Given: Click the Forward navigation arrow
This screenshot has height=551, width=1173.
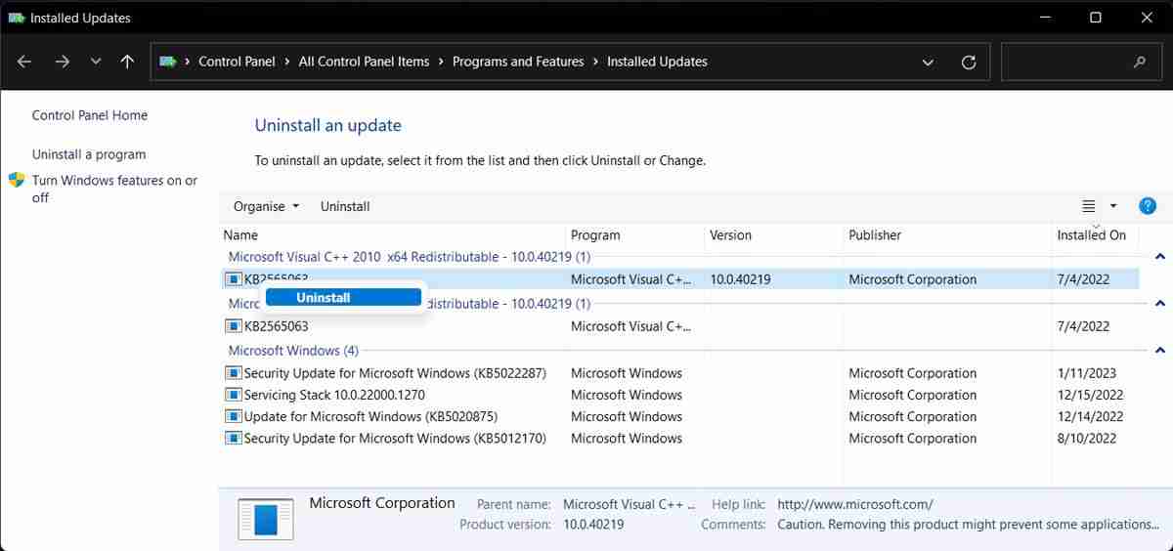Looking at the screenshot, I should coord(62,62).
